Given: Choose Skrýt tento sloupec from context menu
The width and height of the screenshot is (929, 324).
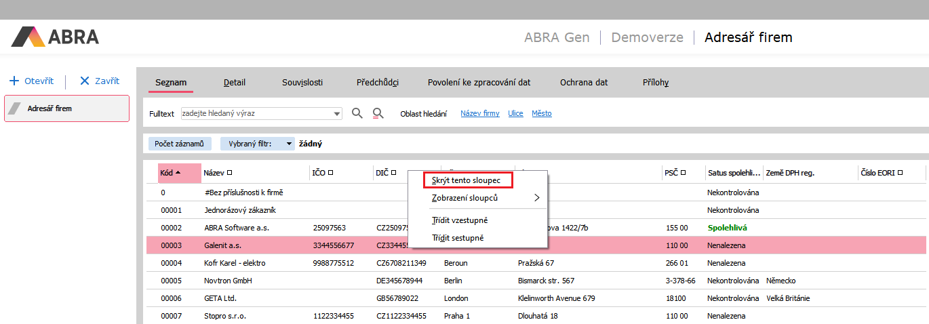Looking at the screenshot, I should [x=467, y=180].
